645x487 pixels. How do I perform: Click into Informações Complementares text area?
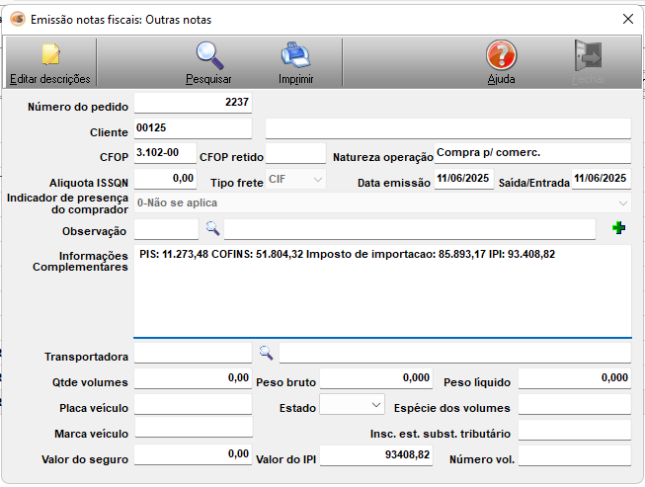(x=382, y=291)
